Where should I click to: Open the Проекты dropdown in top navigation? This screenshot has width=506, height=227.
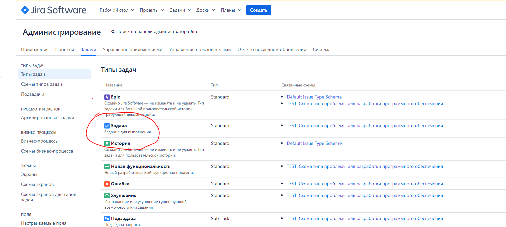(152, 10)
